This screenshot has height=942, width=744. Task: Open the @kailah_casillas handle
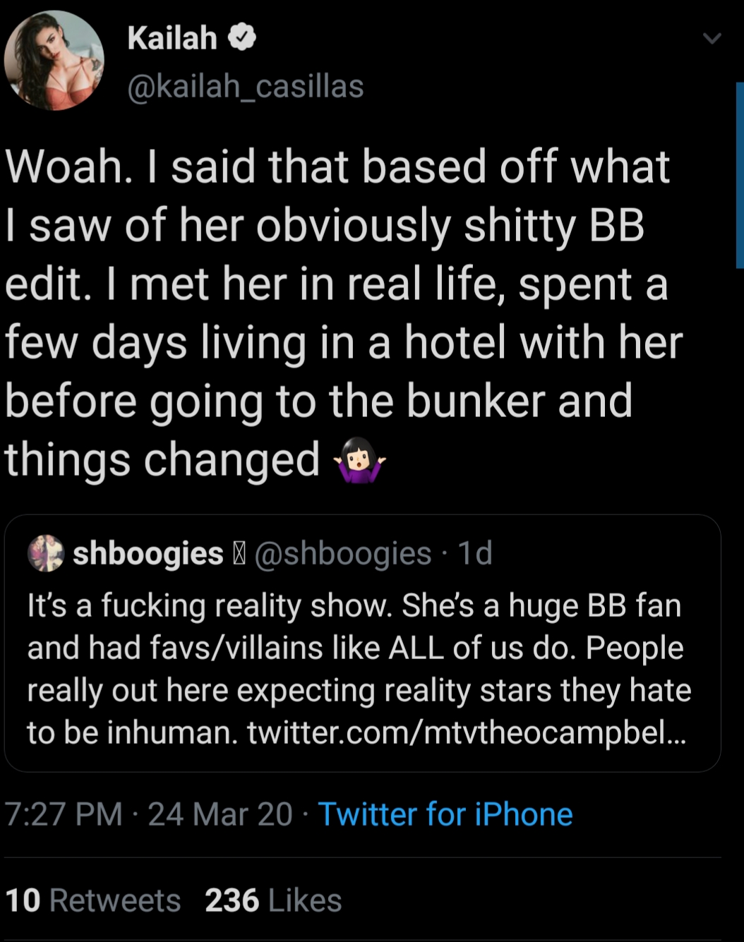click(245, 86)
